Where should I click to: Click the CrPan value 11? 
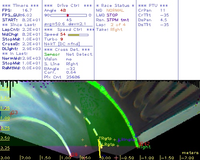[163, 10]
